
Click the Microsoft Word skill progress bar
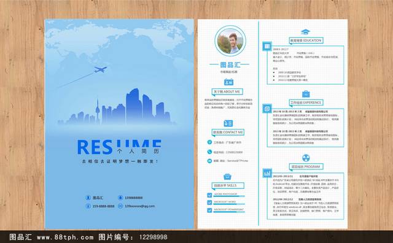tap(229, 204)
